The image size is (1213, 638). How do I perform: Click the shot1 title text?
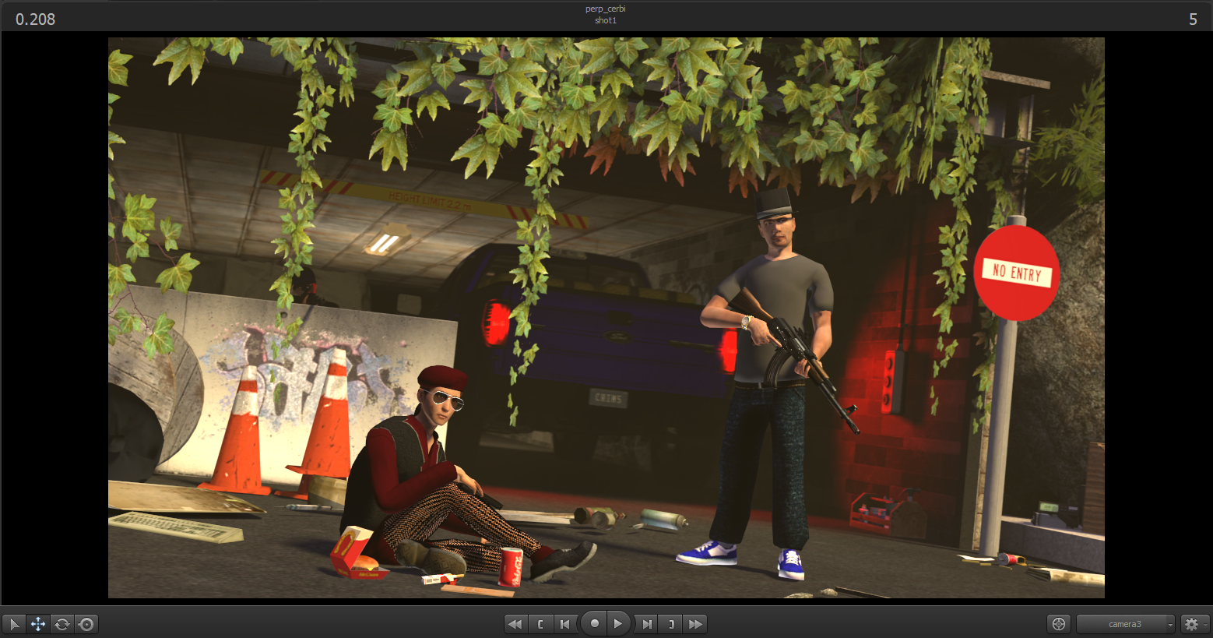(606, 20)
